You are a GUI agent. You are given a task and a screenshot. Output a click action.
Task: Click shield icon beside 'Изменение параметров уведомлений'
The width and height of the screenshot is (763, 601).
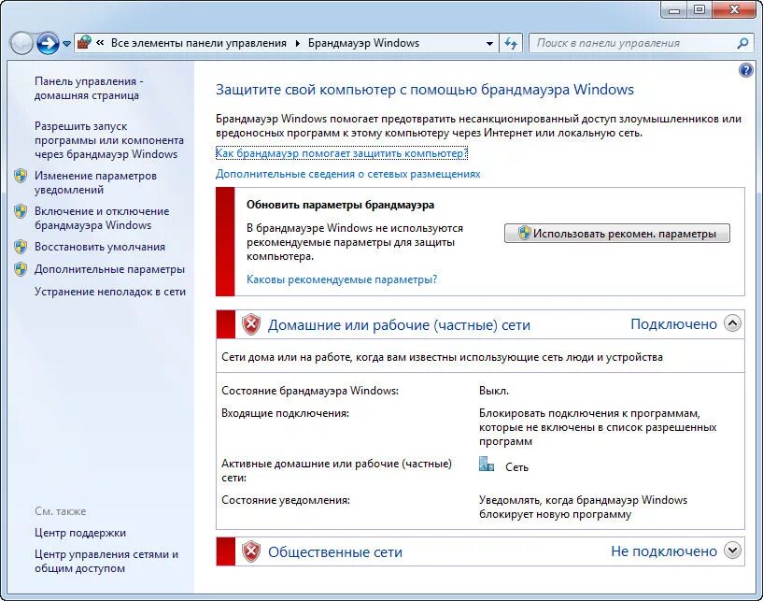(21, 176)
